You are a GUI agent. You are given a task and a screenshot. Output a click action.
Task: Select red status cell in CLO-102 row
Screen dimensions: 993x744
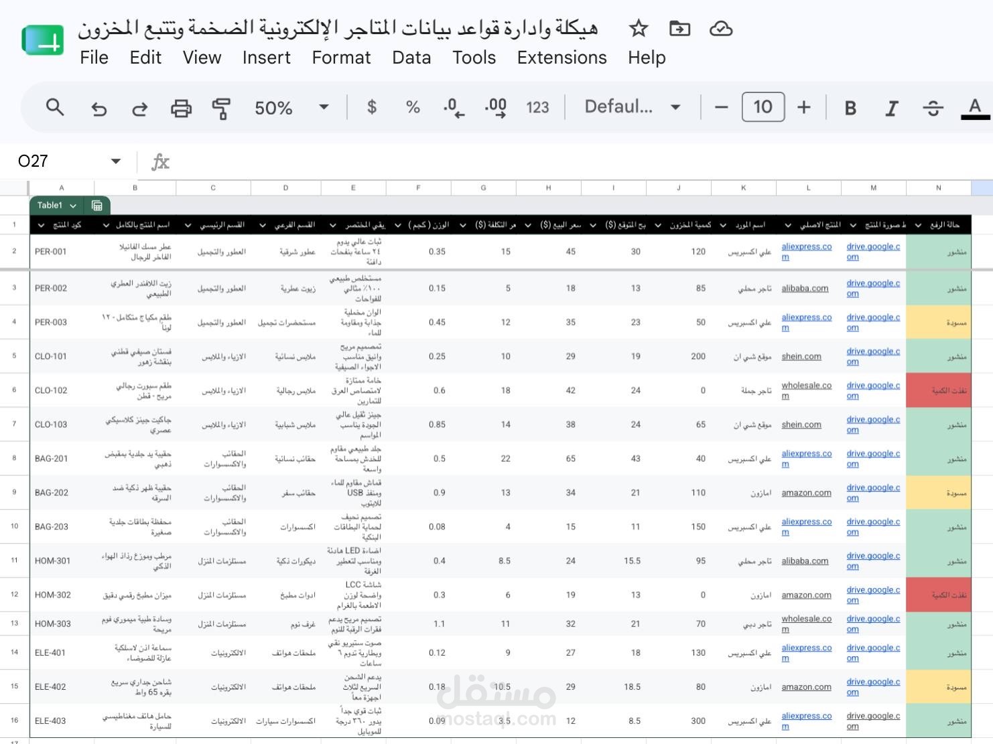[939, 390]
